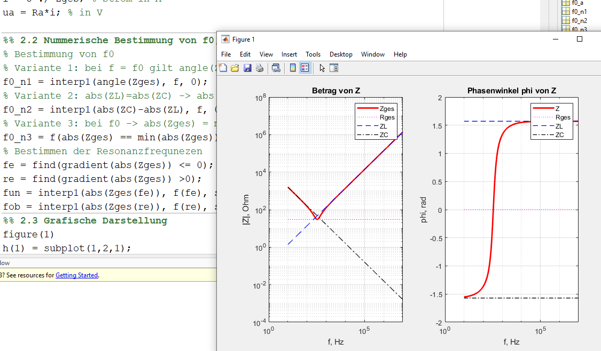Click the legend in the Betrag von Z plot
The image size is (601, 351).
click(376, 121)
